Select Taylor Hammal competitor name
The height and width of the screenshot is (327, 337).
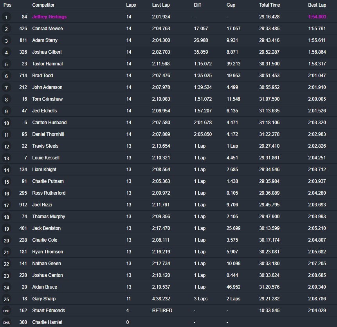(47, 64)
